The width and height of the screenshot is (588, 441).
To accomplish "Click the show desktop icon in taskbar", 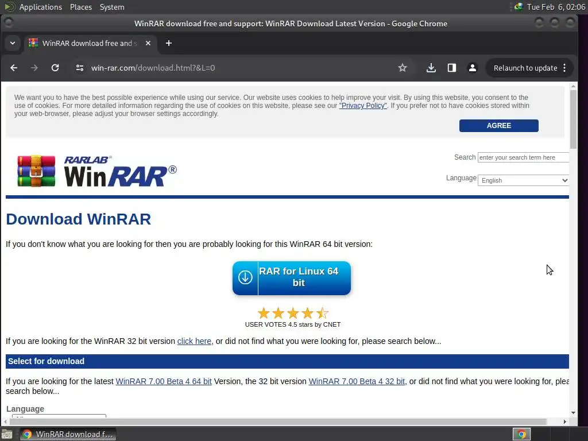I will pos(7,434).
